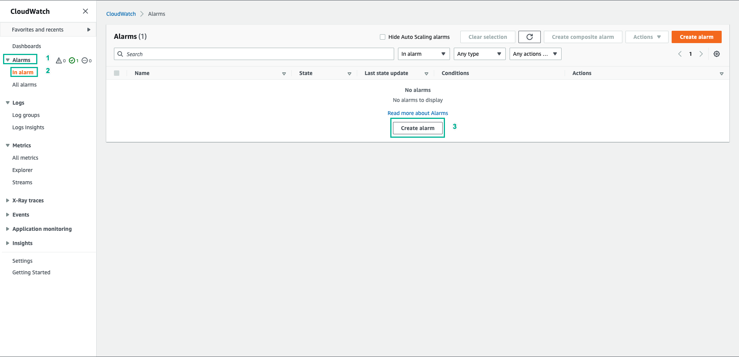Open Getting Started page
Viewport: 739px width, 357px height.
(x=31, y=272)
